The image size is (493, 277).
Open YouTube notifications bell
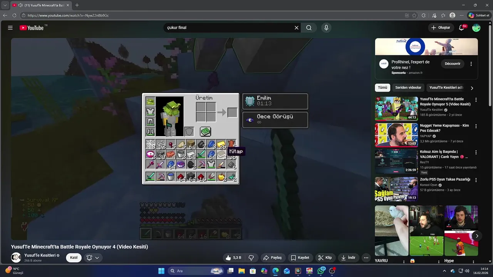point(462,28)
